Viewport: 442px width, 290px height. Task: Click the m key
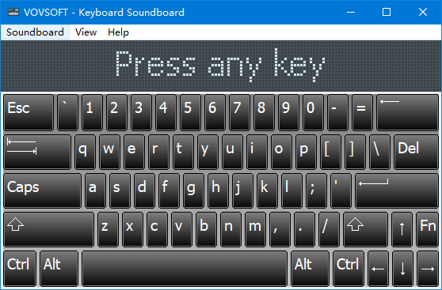click(255, 229)
